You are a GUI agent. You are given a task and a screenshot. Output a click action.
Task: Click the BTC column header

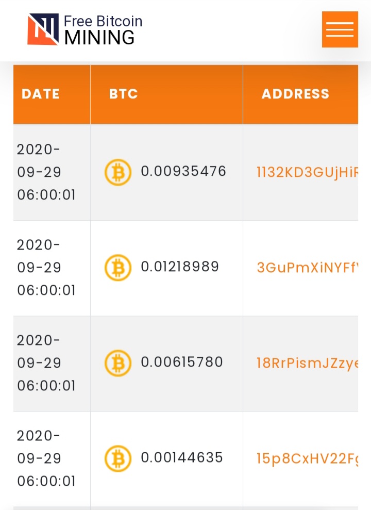(124, 94)
